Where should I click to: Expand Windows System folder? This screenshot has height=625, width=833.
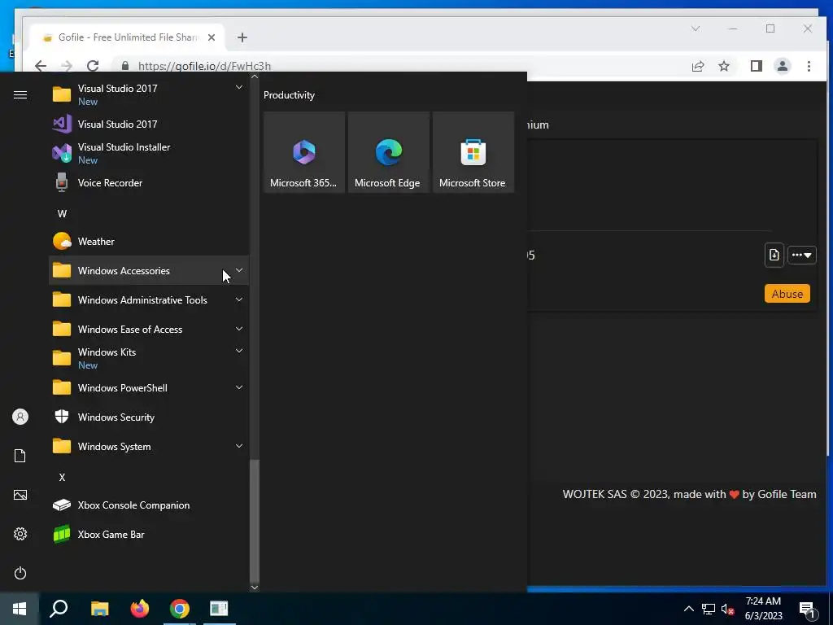coord(149,447)
